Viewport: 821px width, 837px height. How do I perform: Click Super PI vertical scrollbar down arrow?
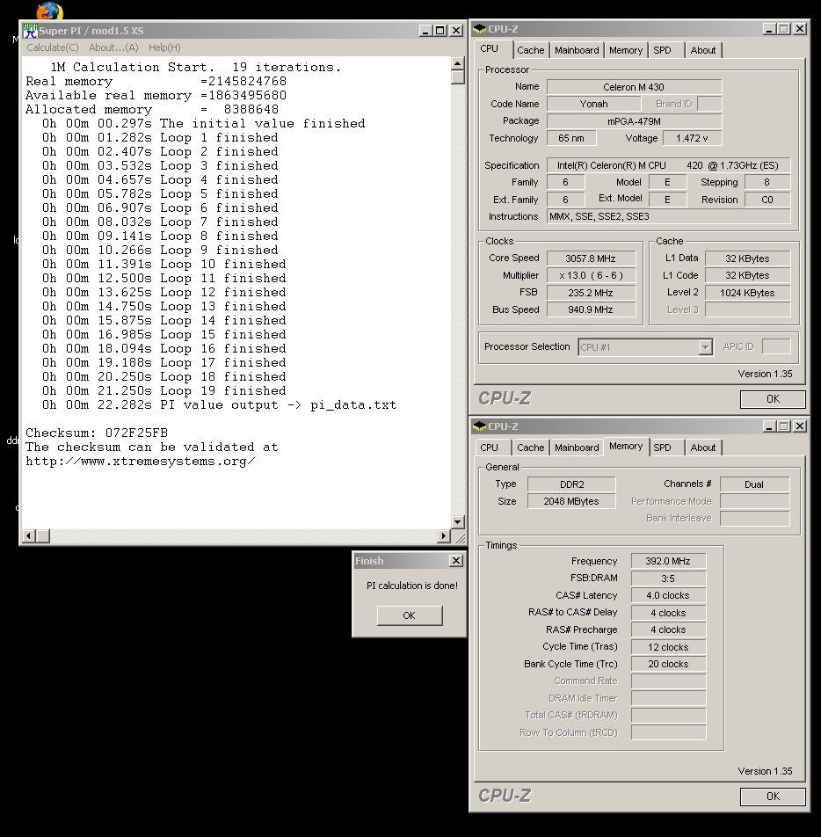[457, 521]
